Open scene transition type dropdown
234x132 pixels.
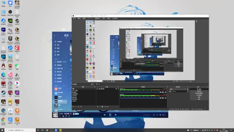tap(178, 89)
